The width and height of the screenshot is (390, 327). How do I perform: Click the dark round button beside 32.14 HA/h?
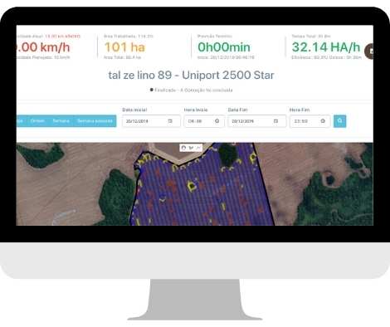pyautogui.click(x=369, y=51)
